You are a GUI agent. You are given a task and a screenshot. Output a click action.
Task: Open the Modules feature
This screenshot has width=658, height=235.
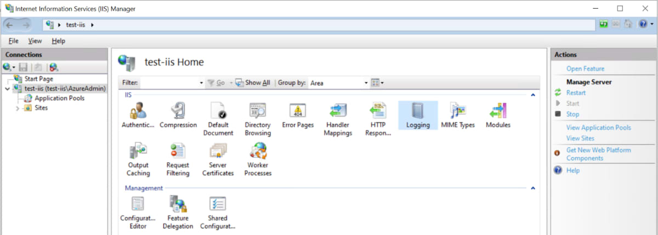(x=498, y=116)
